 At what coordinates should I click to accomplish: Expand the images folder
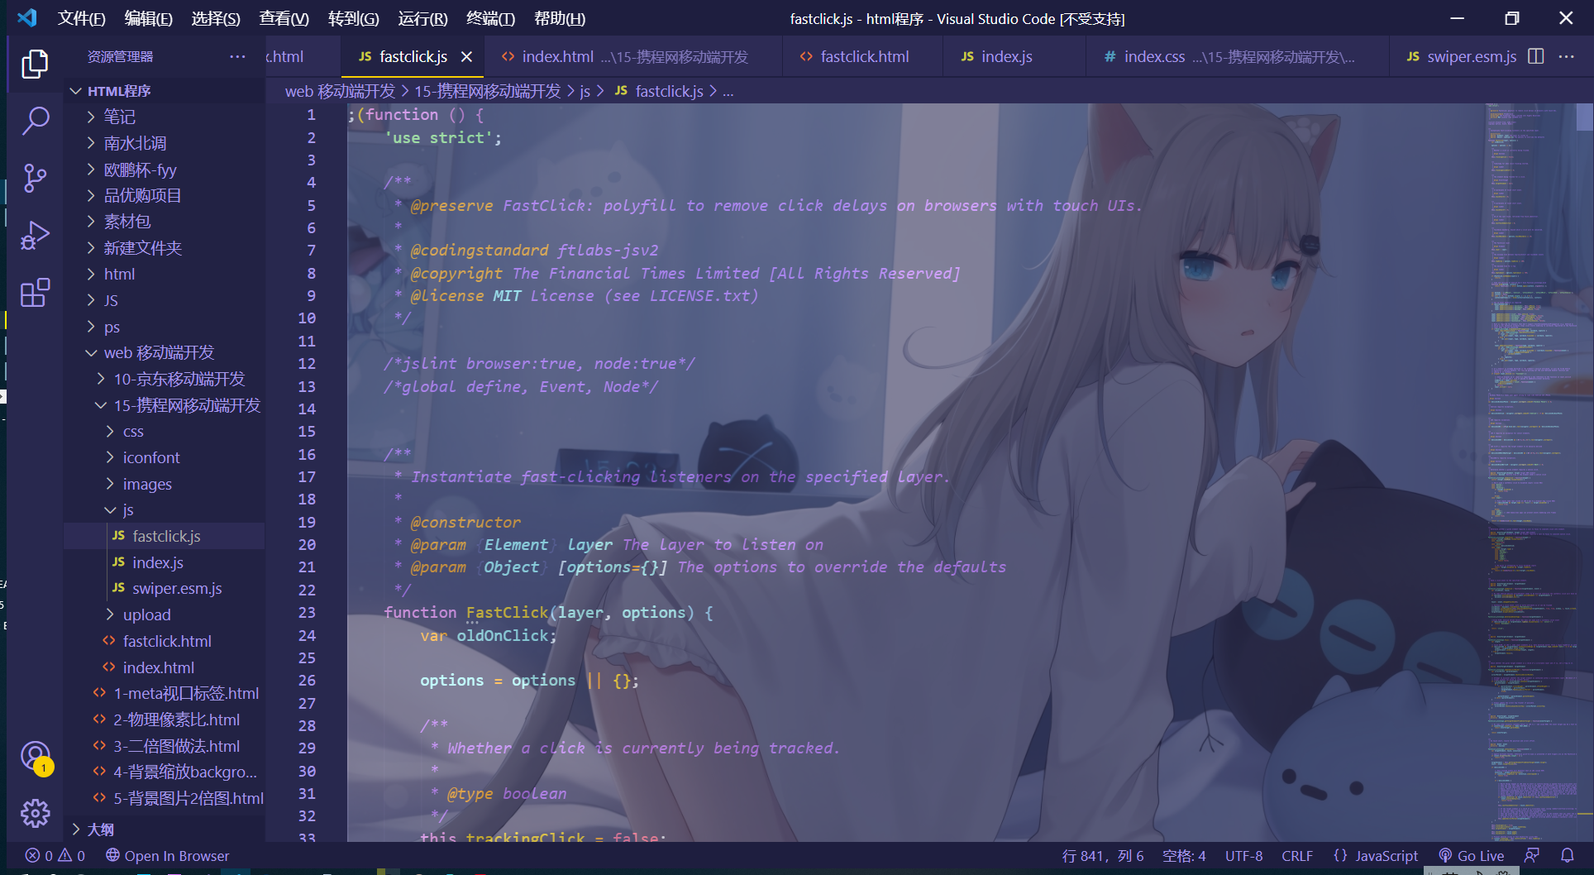click(147, 483)
